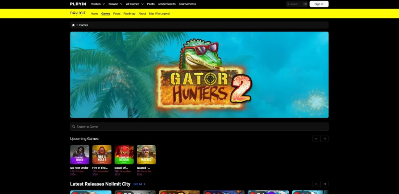
Task: Click the home breadcrumb icon
Action: (73, 25)
